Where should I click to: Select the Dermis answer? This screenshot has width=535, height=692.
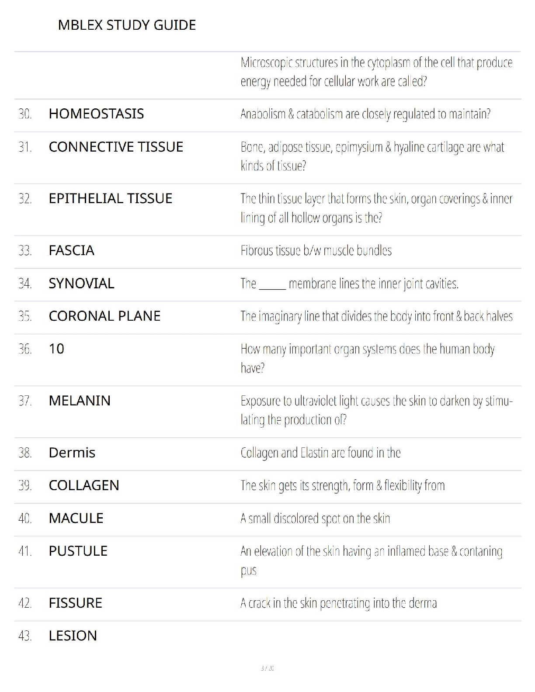pos(72,453)
